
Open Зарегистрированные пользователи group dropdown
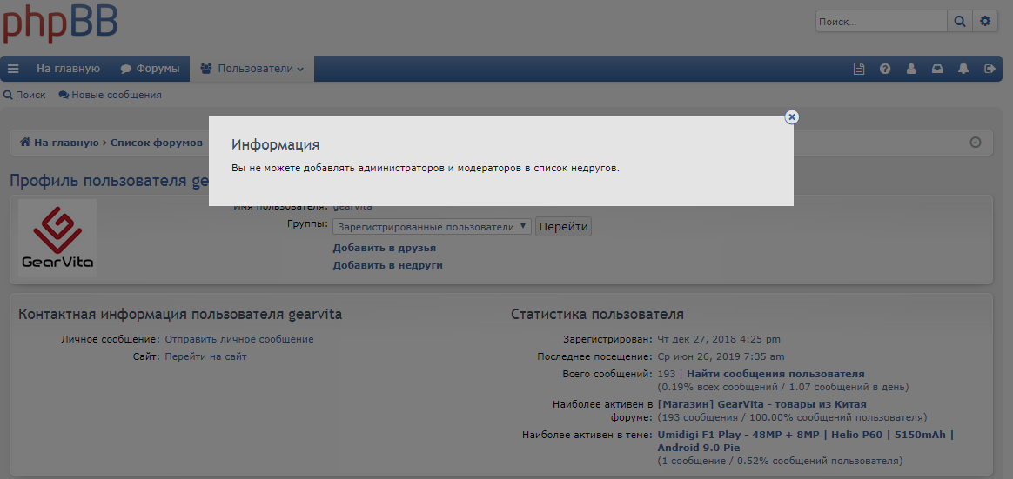432,227
